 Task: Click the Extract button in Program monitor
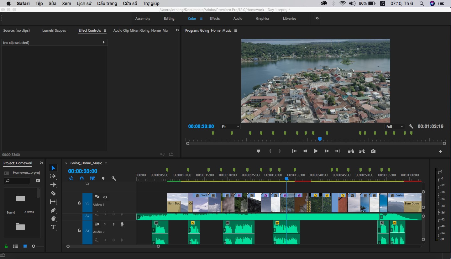[x=362, y=151]
